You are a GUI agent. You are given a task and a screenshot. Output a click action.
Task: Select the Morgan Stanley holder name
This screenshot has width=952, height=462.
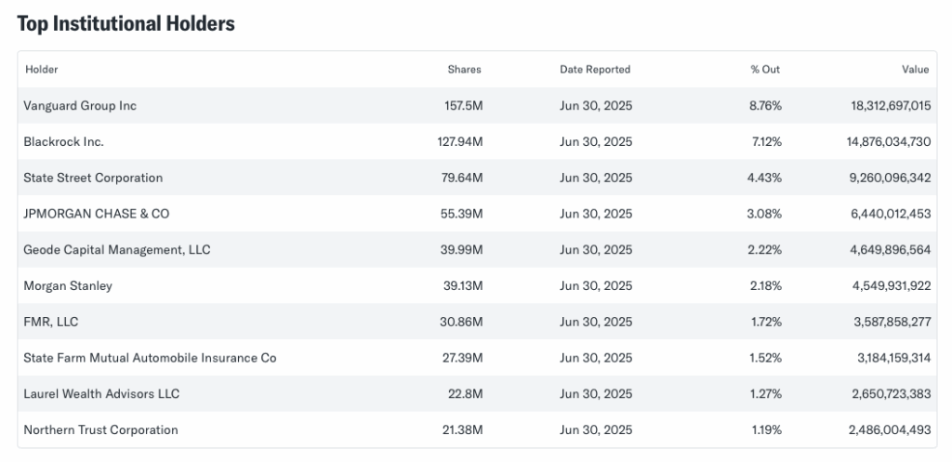[68, 286]
